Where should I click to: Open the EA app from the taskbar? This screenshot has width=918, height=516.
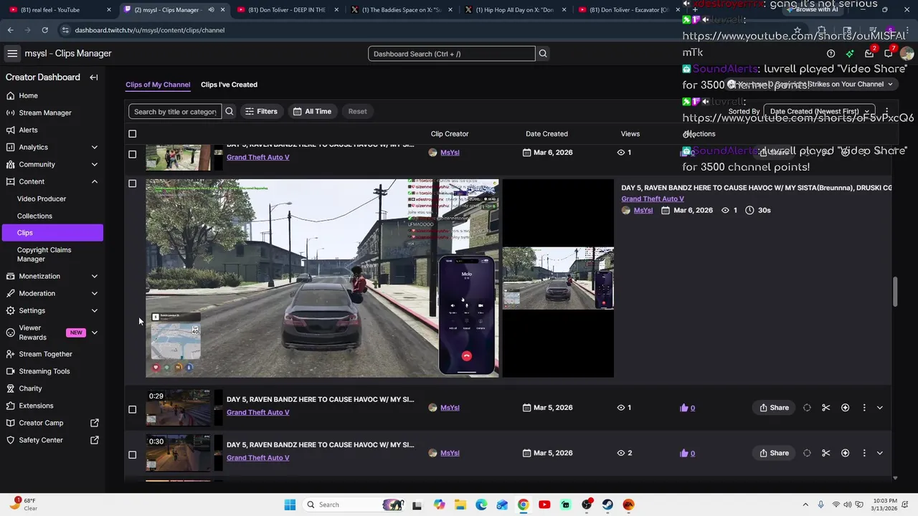click(628, 505)
